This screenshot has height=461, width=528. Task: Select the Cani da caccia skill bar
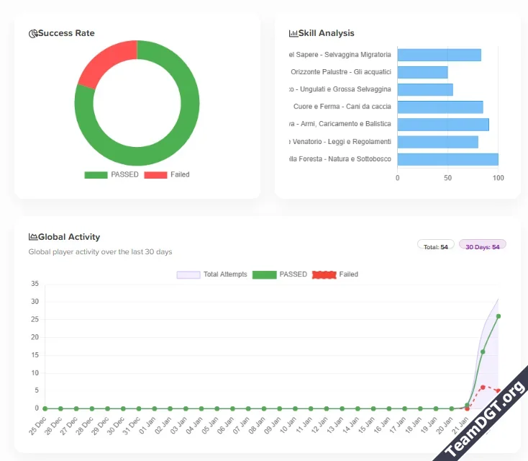[440, 107]
